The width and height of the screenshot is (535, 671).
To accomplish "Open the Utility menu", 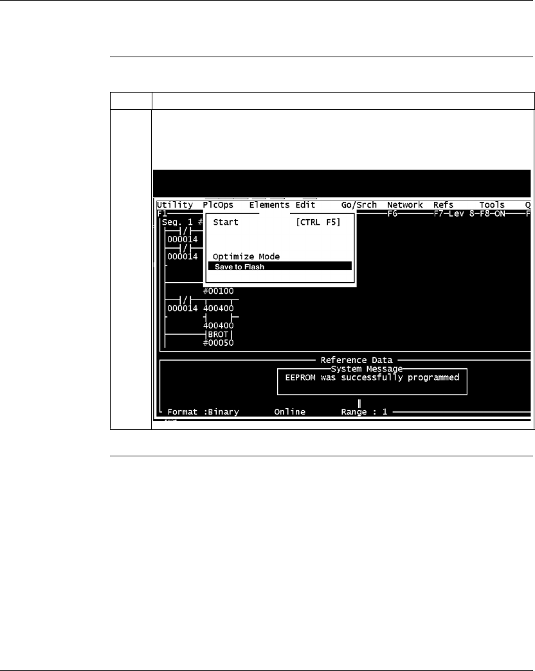I will [175, 205].
